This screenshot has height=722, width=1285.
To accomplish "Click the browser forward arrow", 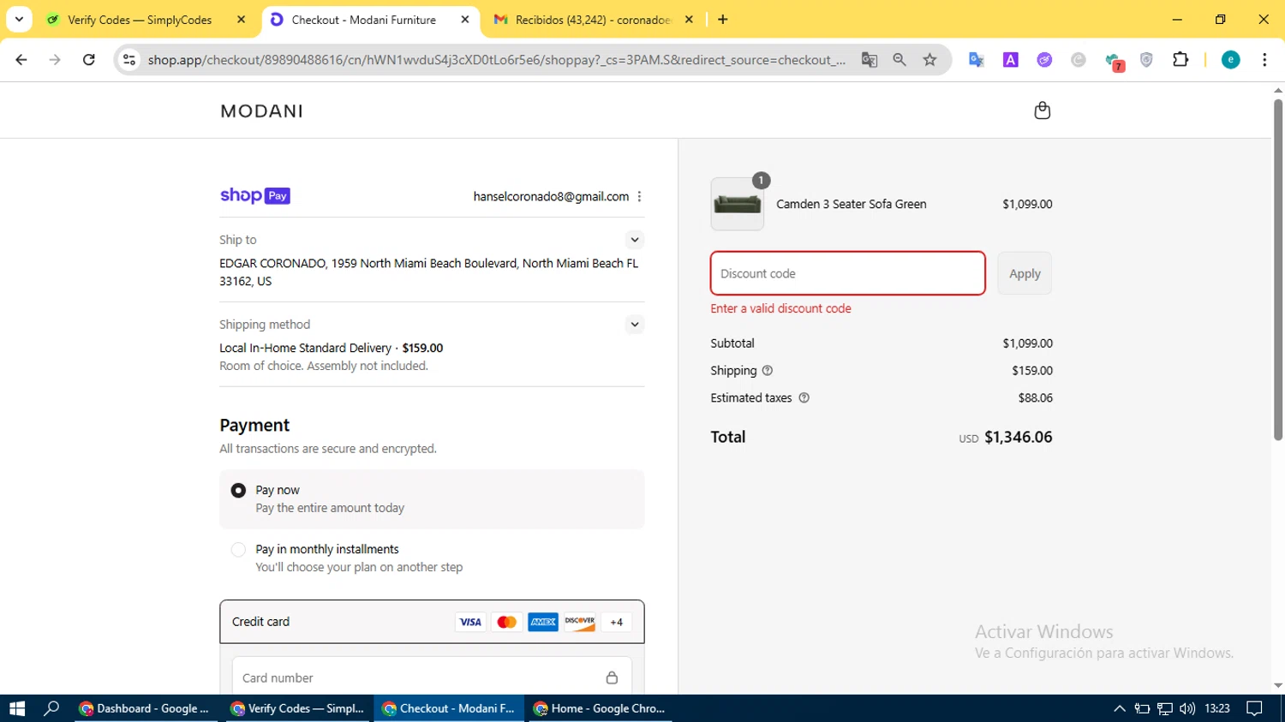I will coord(55,60).
